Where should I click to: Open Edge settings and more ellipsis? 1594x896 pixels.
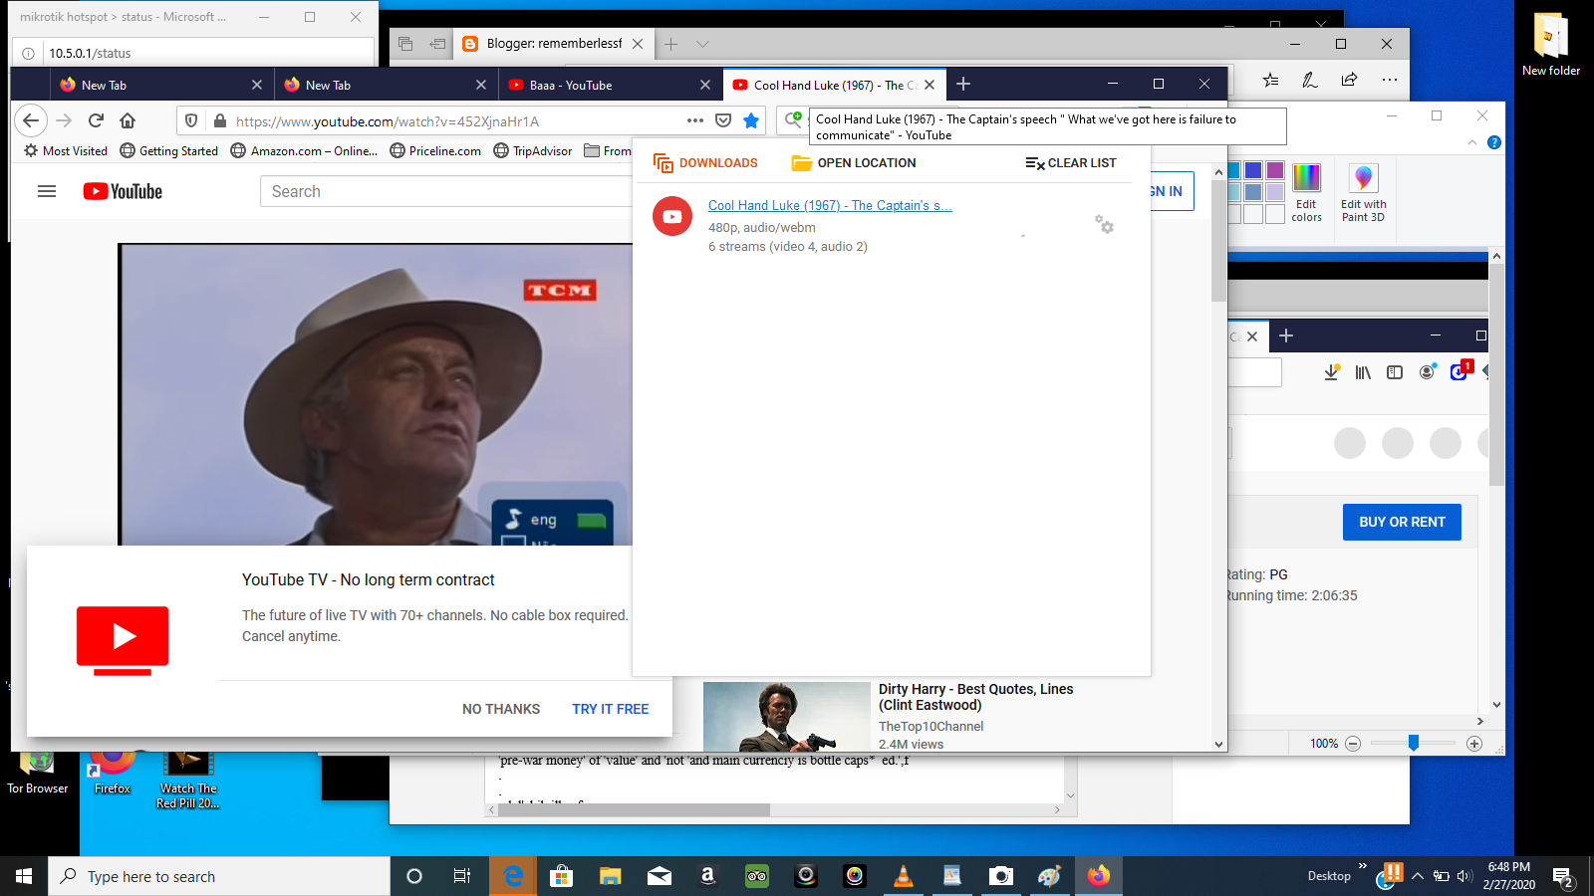tap(1390, 80)
